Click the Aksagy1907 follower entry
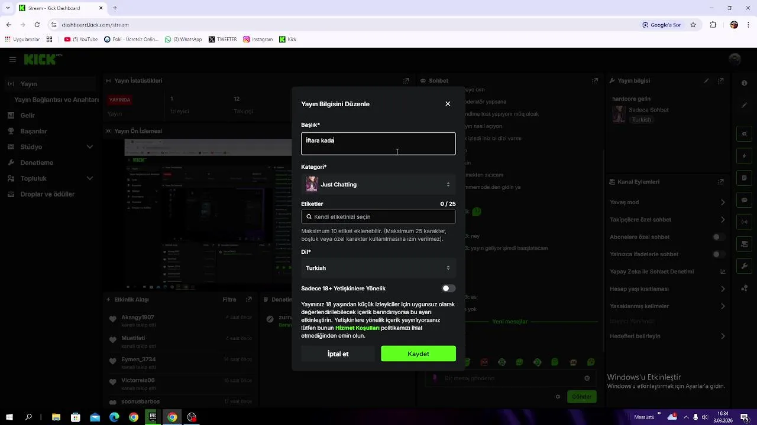 pos(180,321)
